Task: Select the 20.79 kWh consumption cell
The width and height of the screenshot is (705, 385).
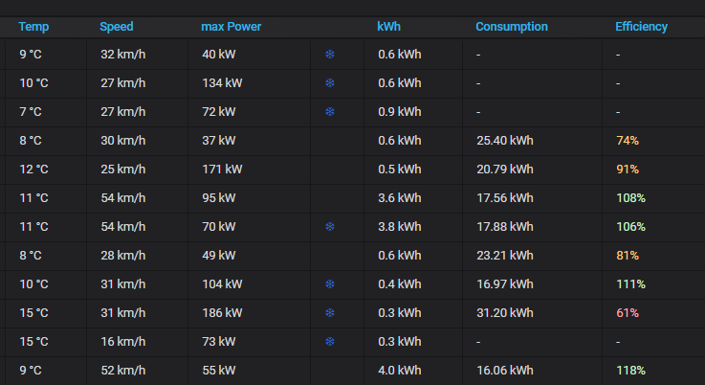Action: click(505, 170)
